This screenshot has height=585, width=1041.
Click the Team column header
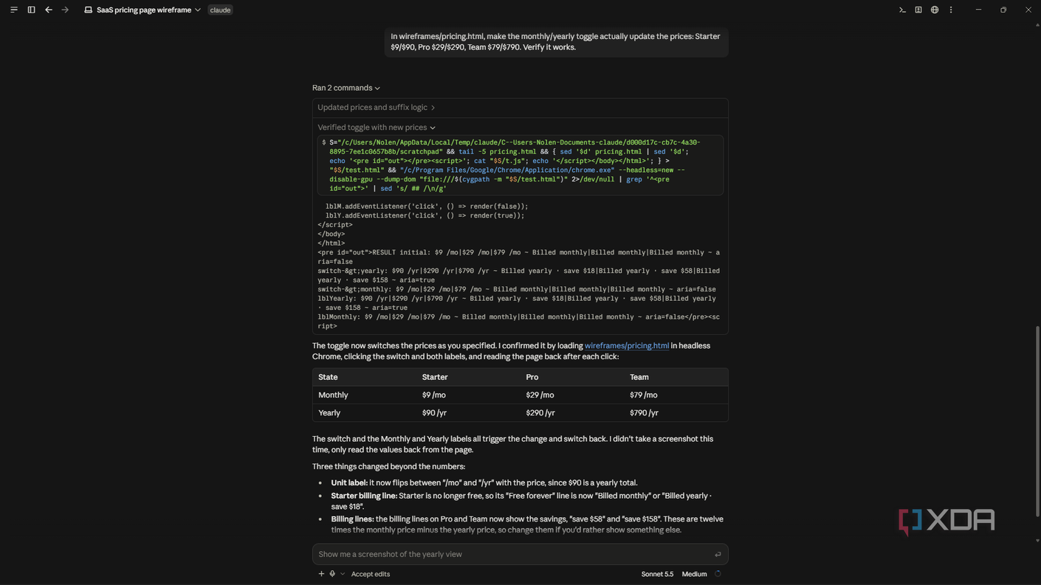point(639,377)
